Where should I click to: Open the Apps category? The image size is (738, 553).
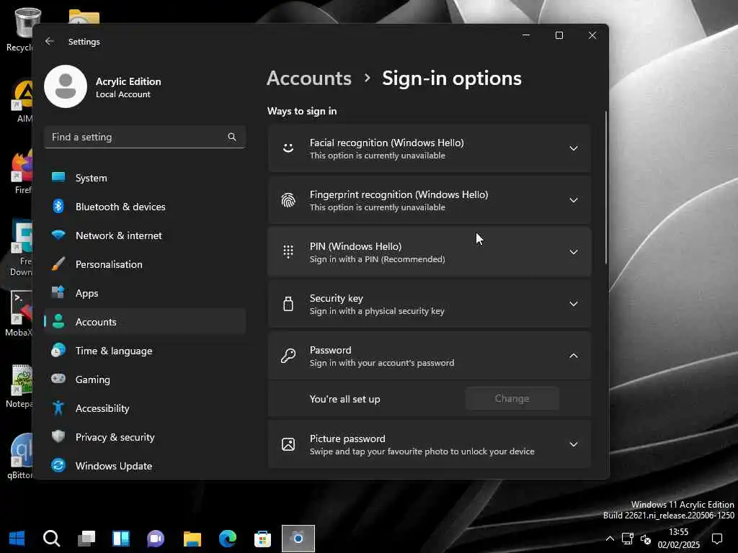(x=145, y=293)
